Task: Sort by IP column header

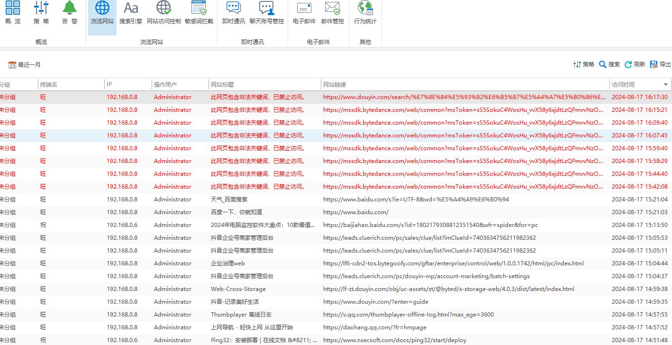Action: 128,84
